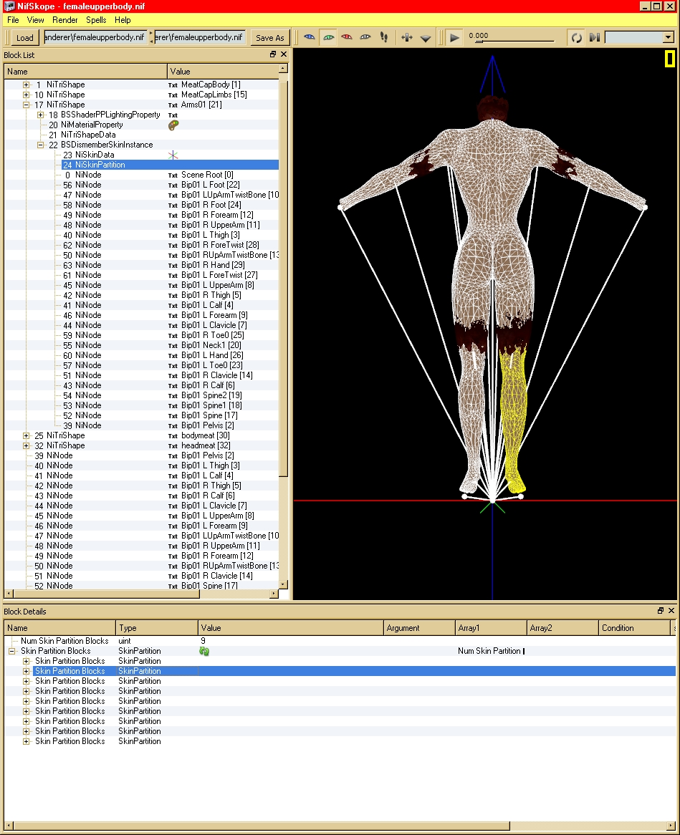
Task: Collapse the Skin Partition Blocks parent row
Action: [11, 651]
